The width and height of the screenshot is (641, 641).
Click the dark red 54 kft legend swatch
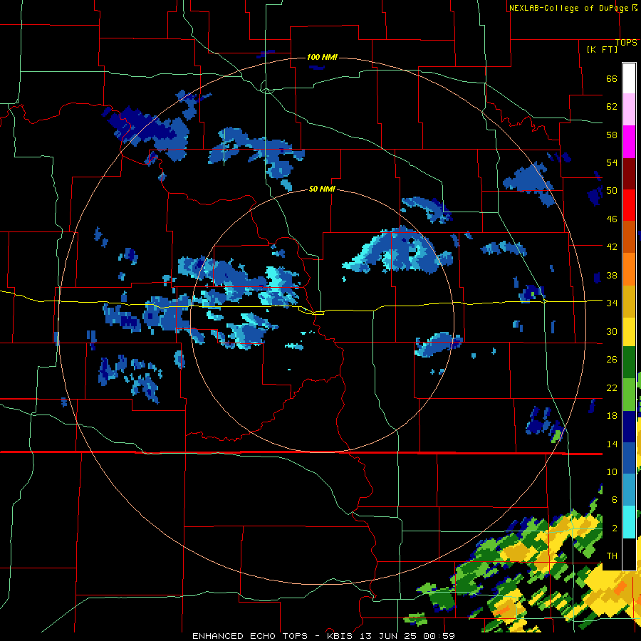tap(629, 173)
